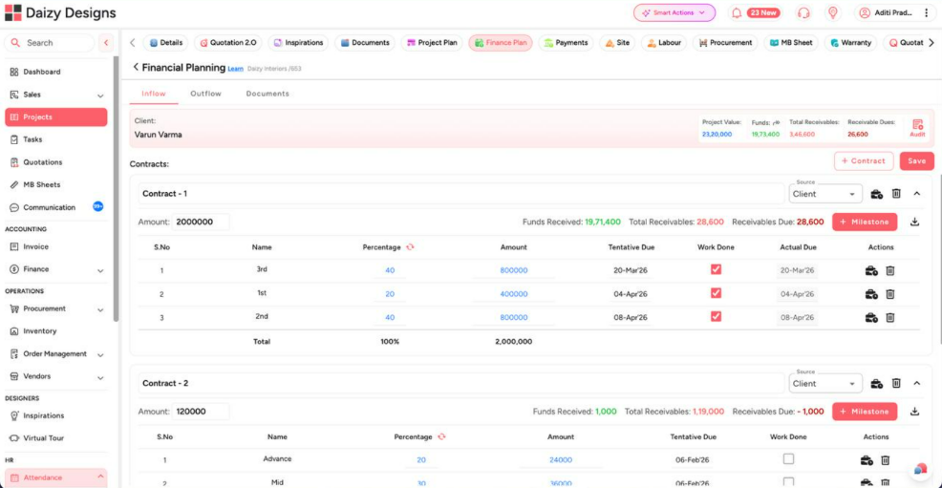Click the payment icon in Contract - 1 header
The height and width of the screenshot is (488, 942).
pos(876,194)
